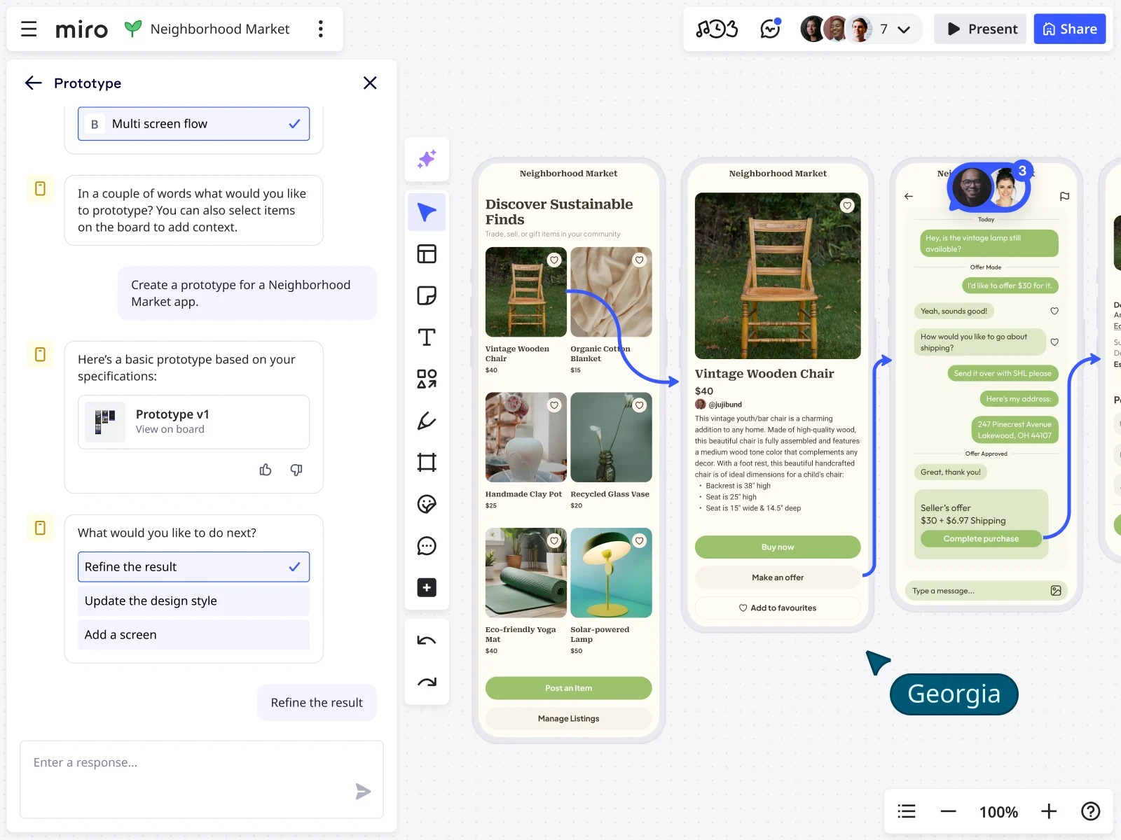This screenshot has width=1121, height=840.
Task: Click the Share button
Action: click(1069, 29)
